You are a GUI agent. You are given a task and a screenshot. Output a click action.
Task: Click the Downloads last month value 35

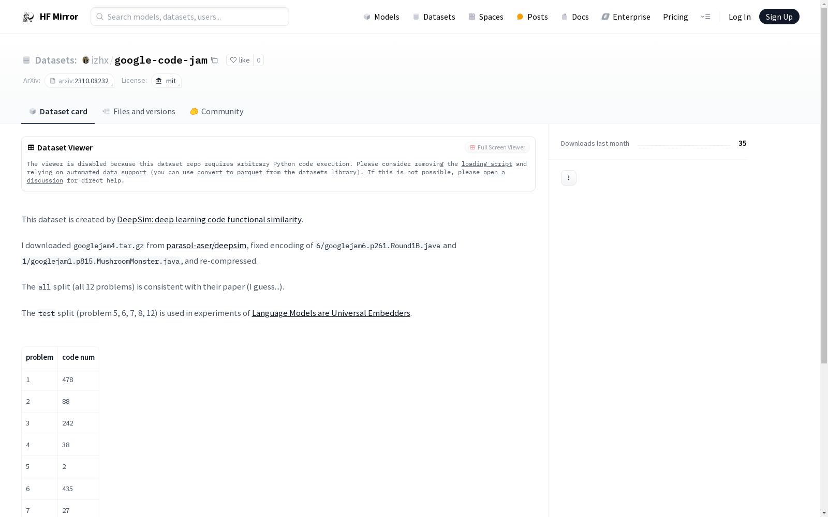[742, 143]
